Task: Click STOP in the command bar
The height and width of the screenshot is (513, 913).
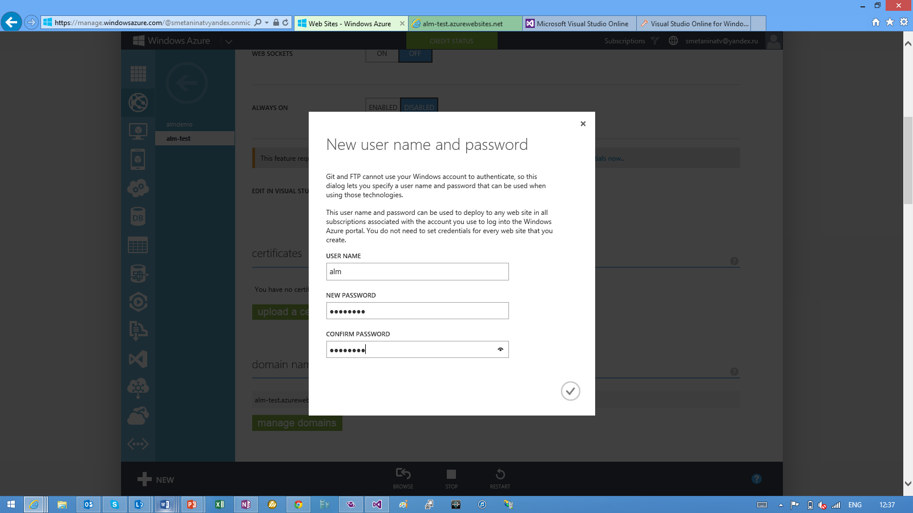Action: click(451, 478)
